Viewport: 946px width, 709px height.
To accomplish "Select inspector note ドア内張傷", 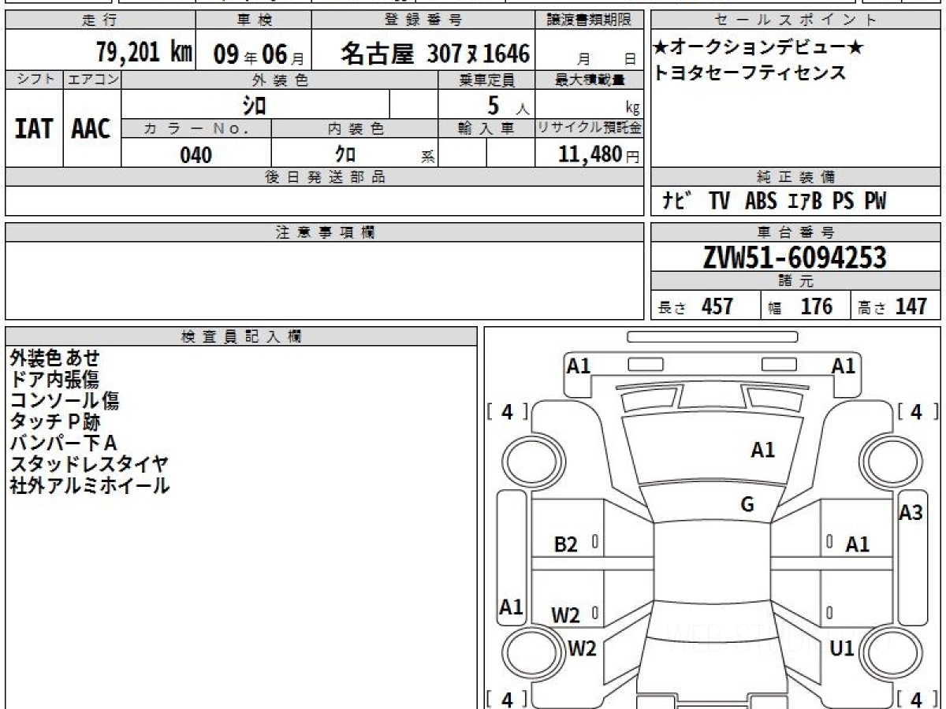I will coord(54,380).
